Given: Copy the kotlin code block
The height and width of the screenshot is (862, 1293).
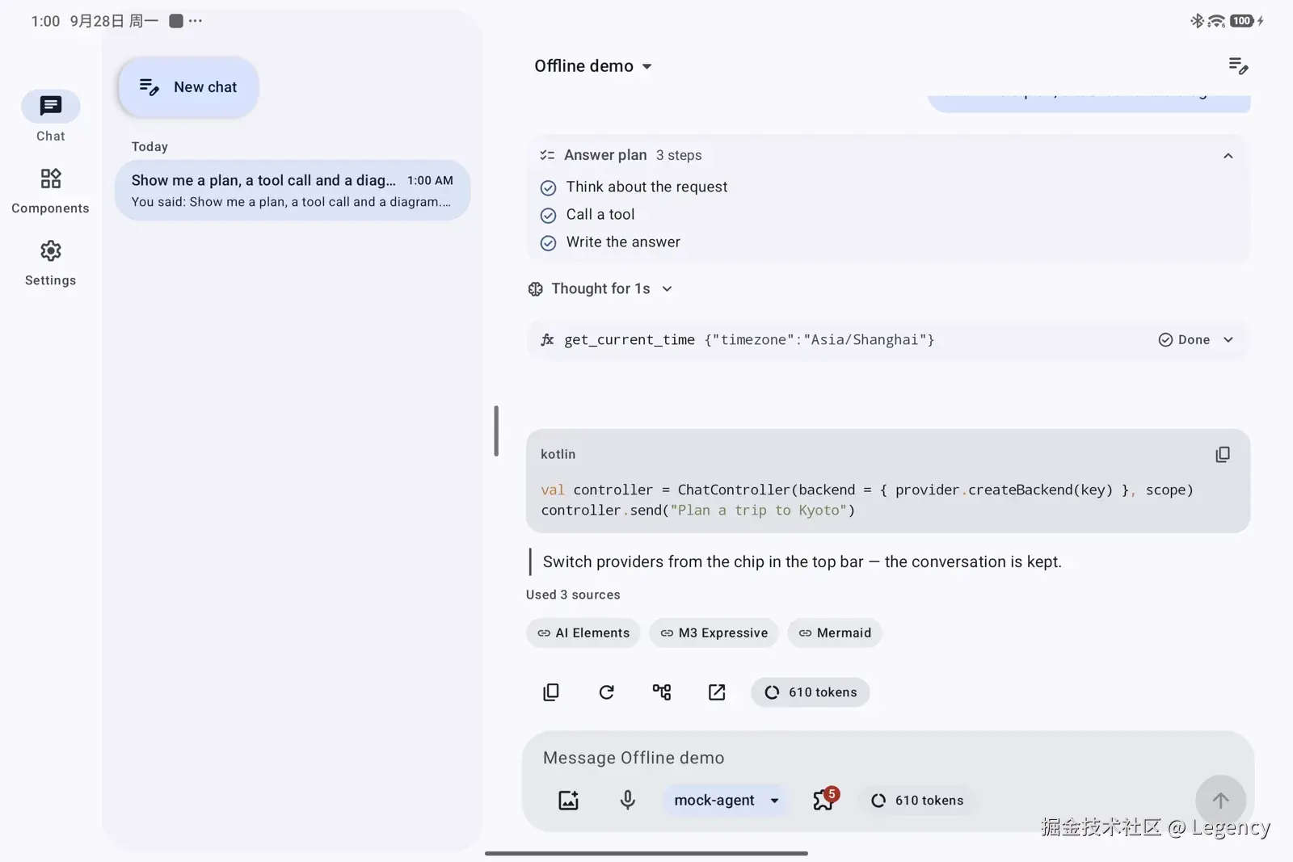Looking at the screenshot, I should tap(1223, 455).
